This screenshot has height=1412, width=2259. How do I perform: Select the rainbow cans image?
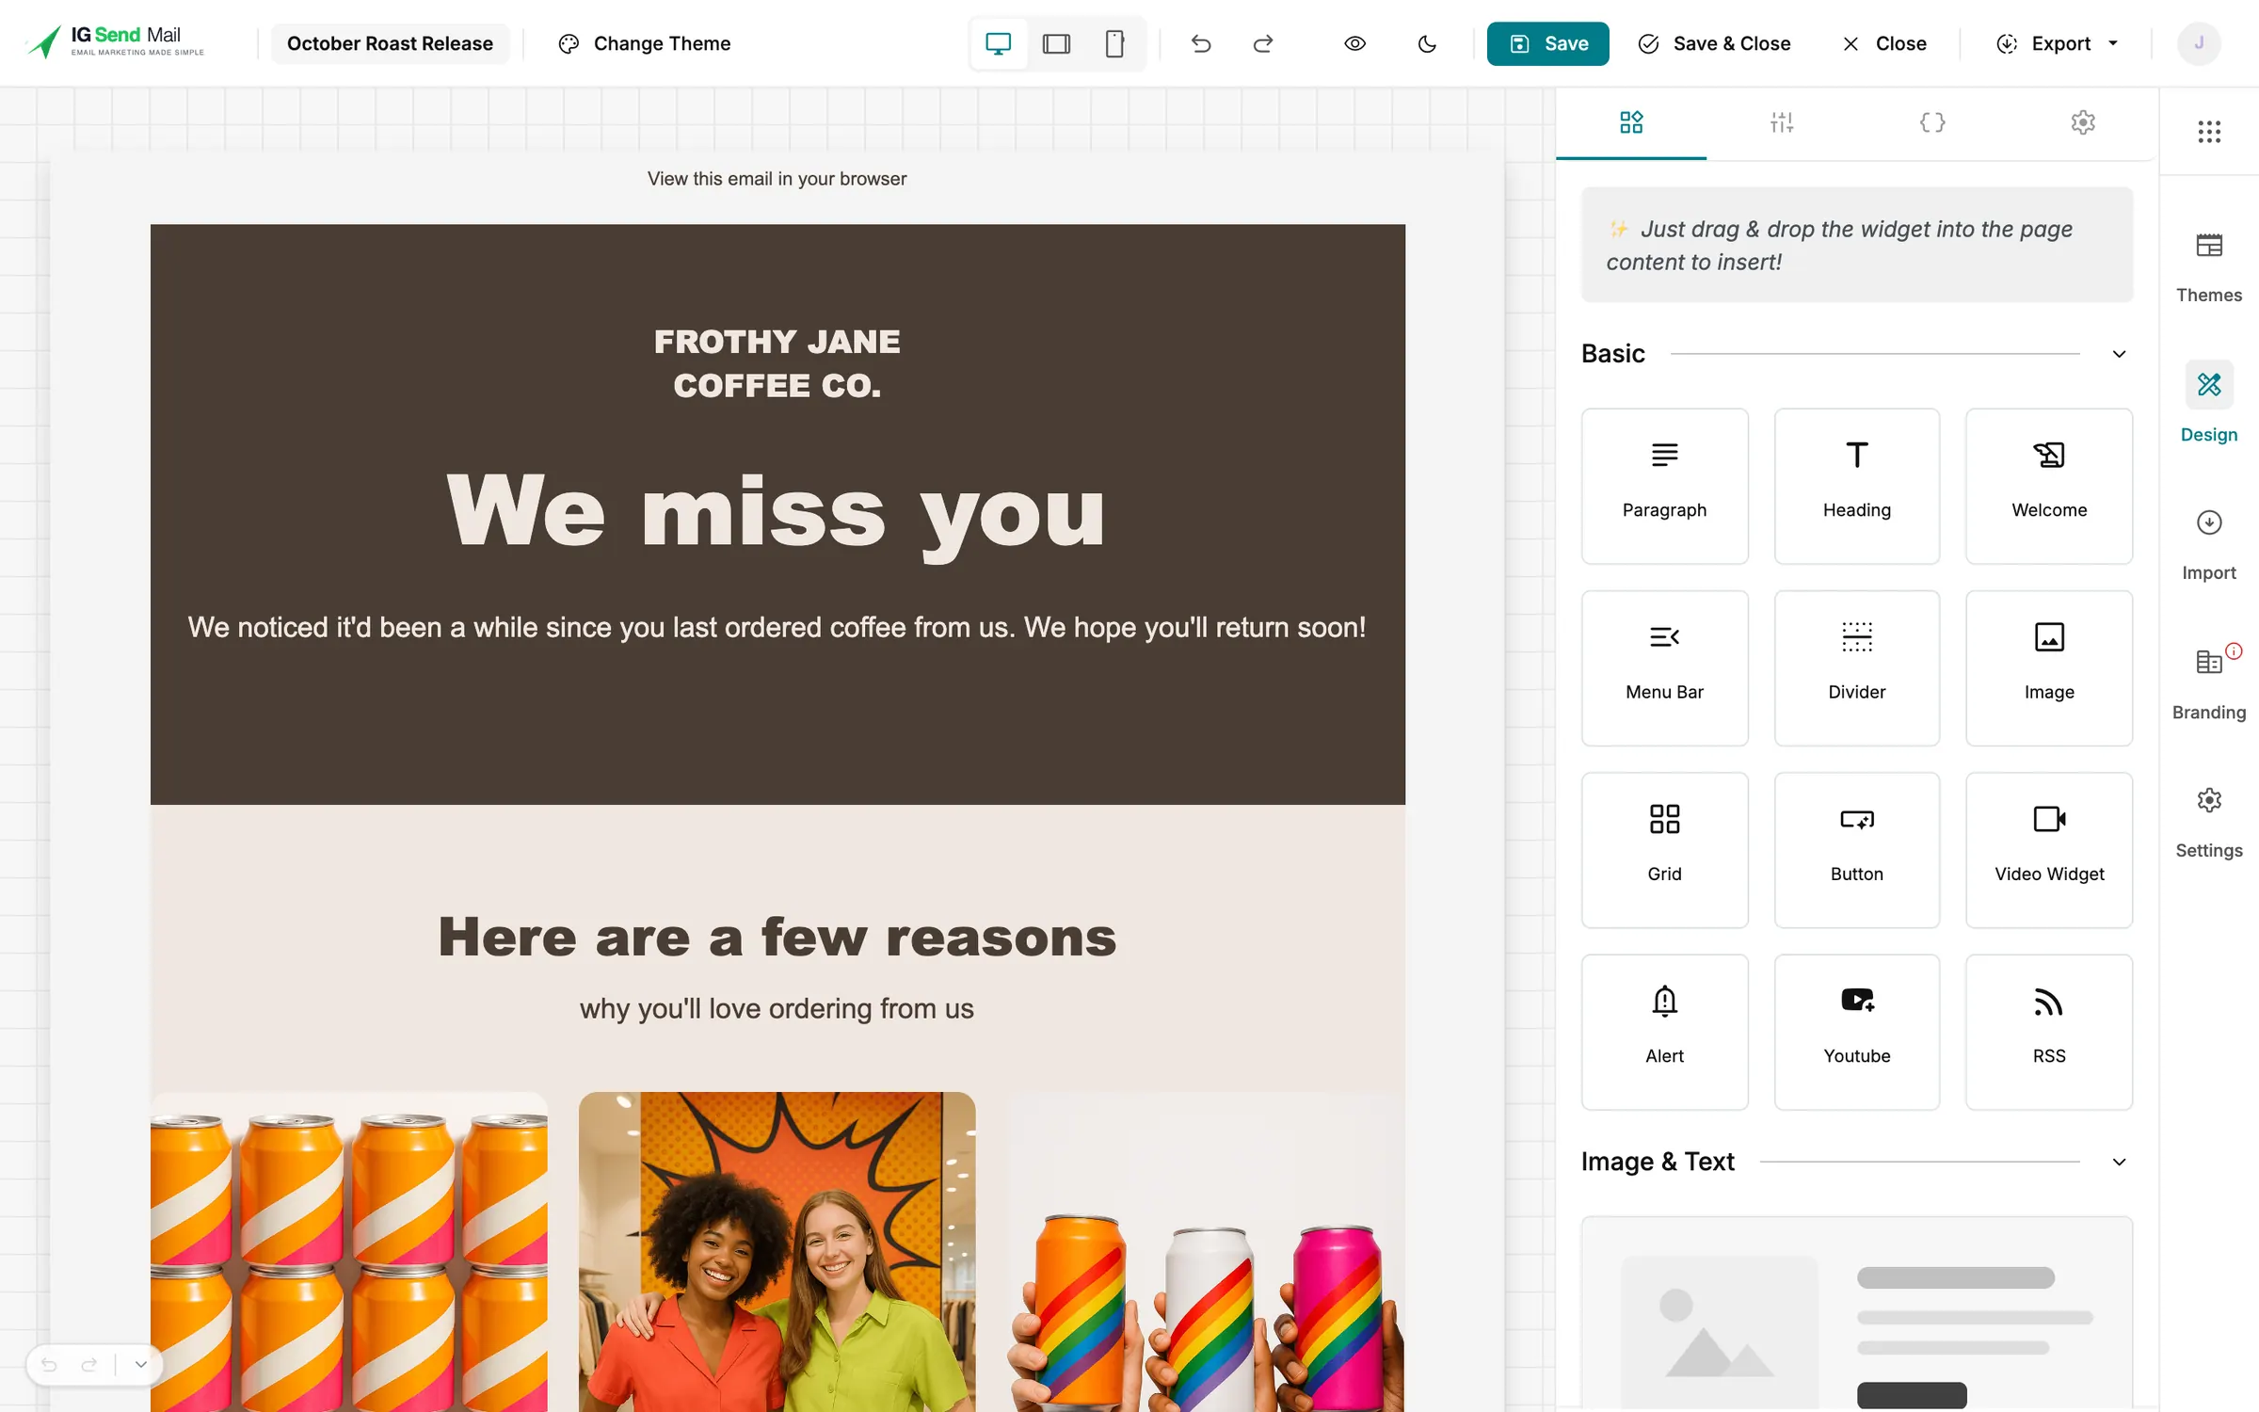[1206, 1252]
